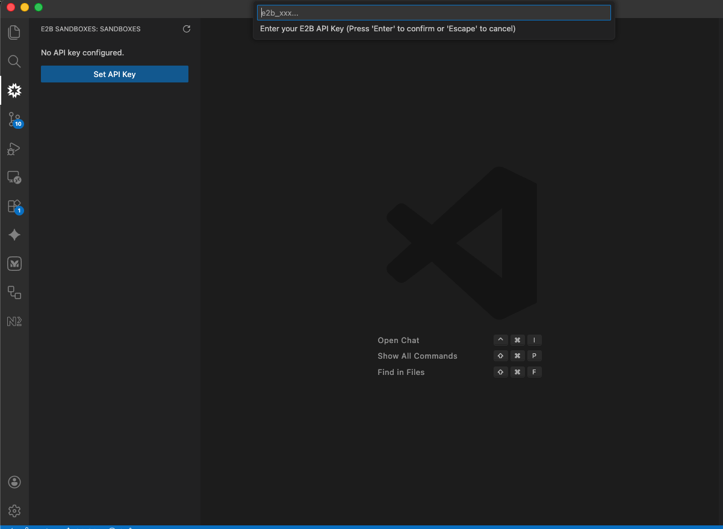723x529 pixels.
Task: Open the sparkle AI assistant icon
Action: [x=14, y=235]
